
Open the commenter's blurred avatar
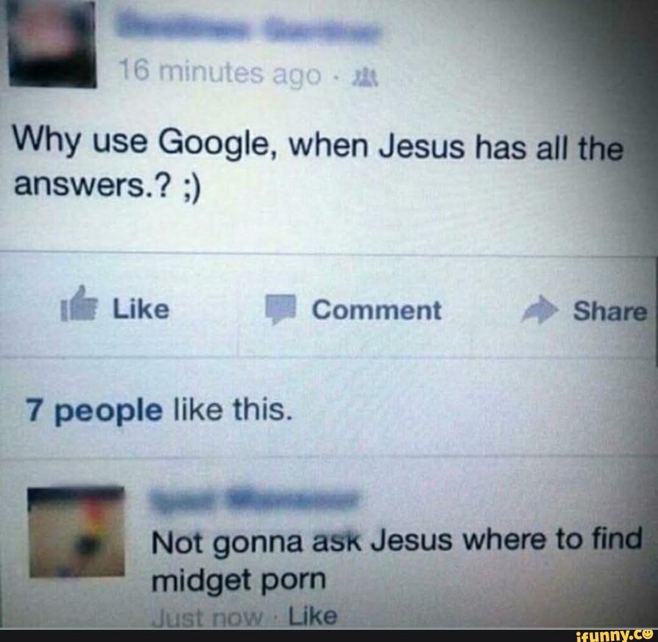point(76,532)
